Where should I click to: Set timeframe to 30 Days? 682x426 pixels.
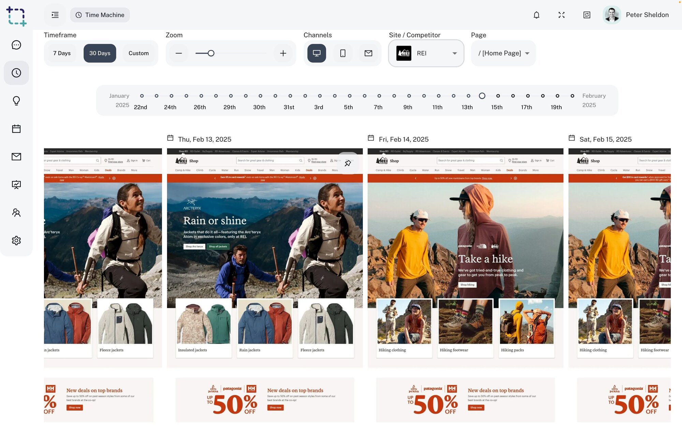click(x=100, y=53)
